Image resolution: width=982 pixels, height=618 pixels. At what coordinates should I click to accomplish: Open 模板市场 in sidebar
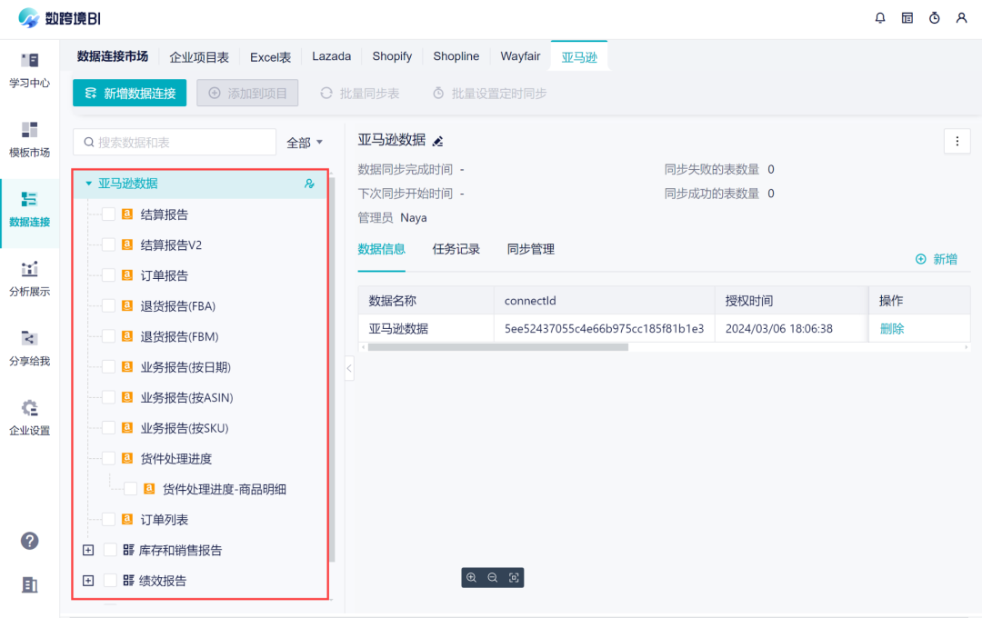tap(29, 140)
